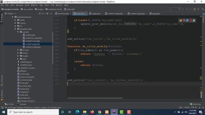Open the Navigate menu
The image size is (205, 115).
[20, 5]
